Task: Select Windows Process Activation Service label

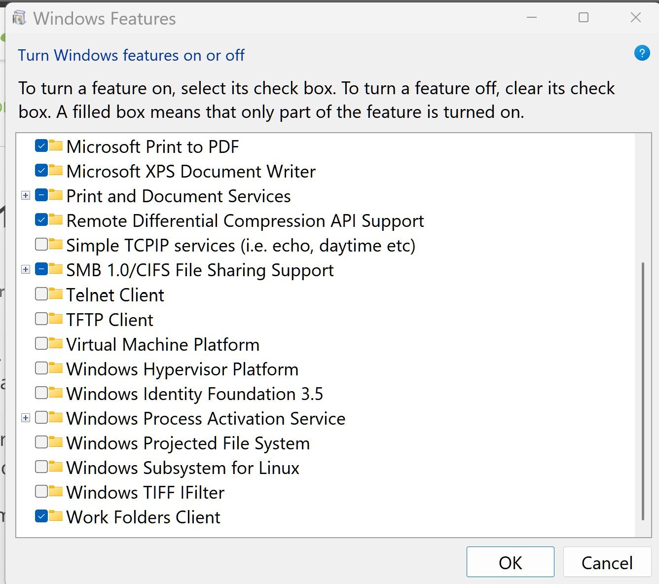Action: coord(206,418)
